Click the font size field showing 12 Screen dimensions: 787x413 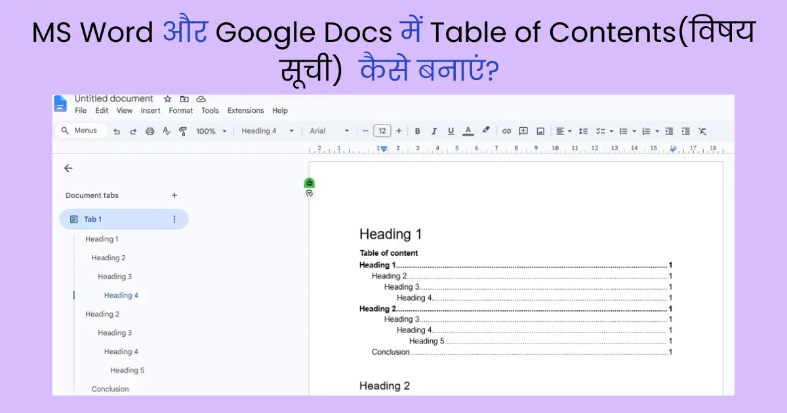pyautogui.click(x=382, y=131)
